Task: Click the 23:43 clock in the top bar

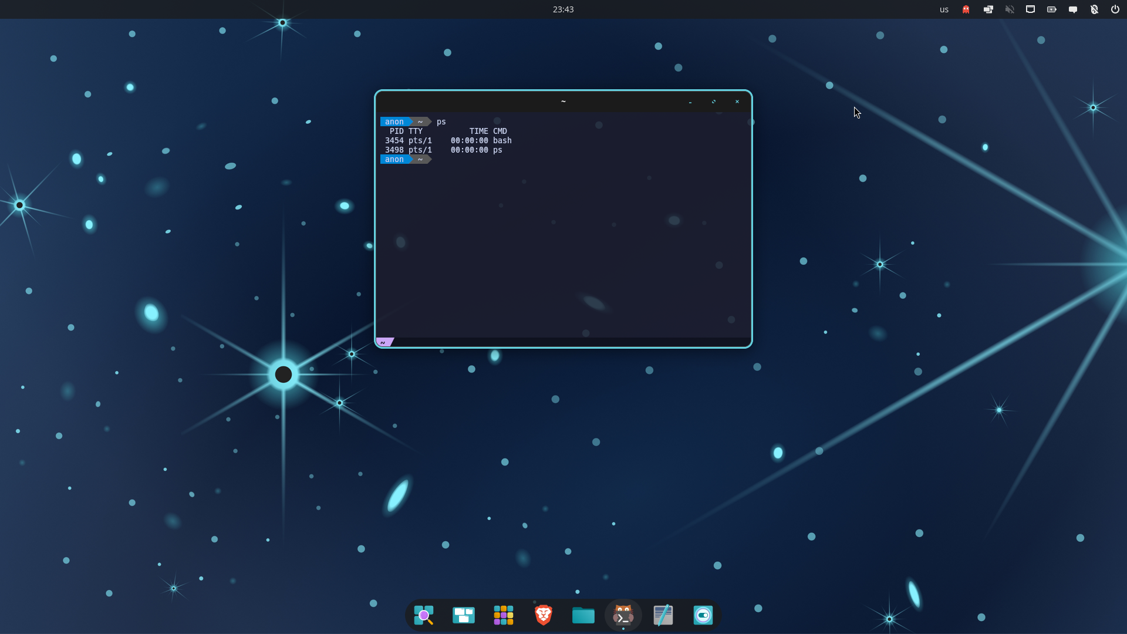Action: (x=563, y=9)
